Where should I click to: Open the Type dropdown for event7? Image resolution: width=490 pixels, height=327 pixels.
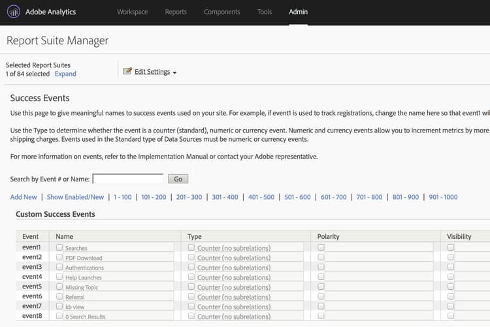click(x=250, y=307)
